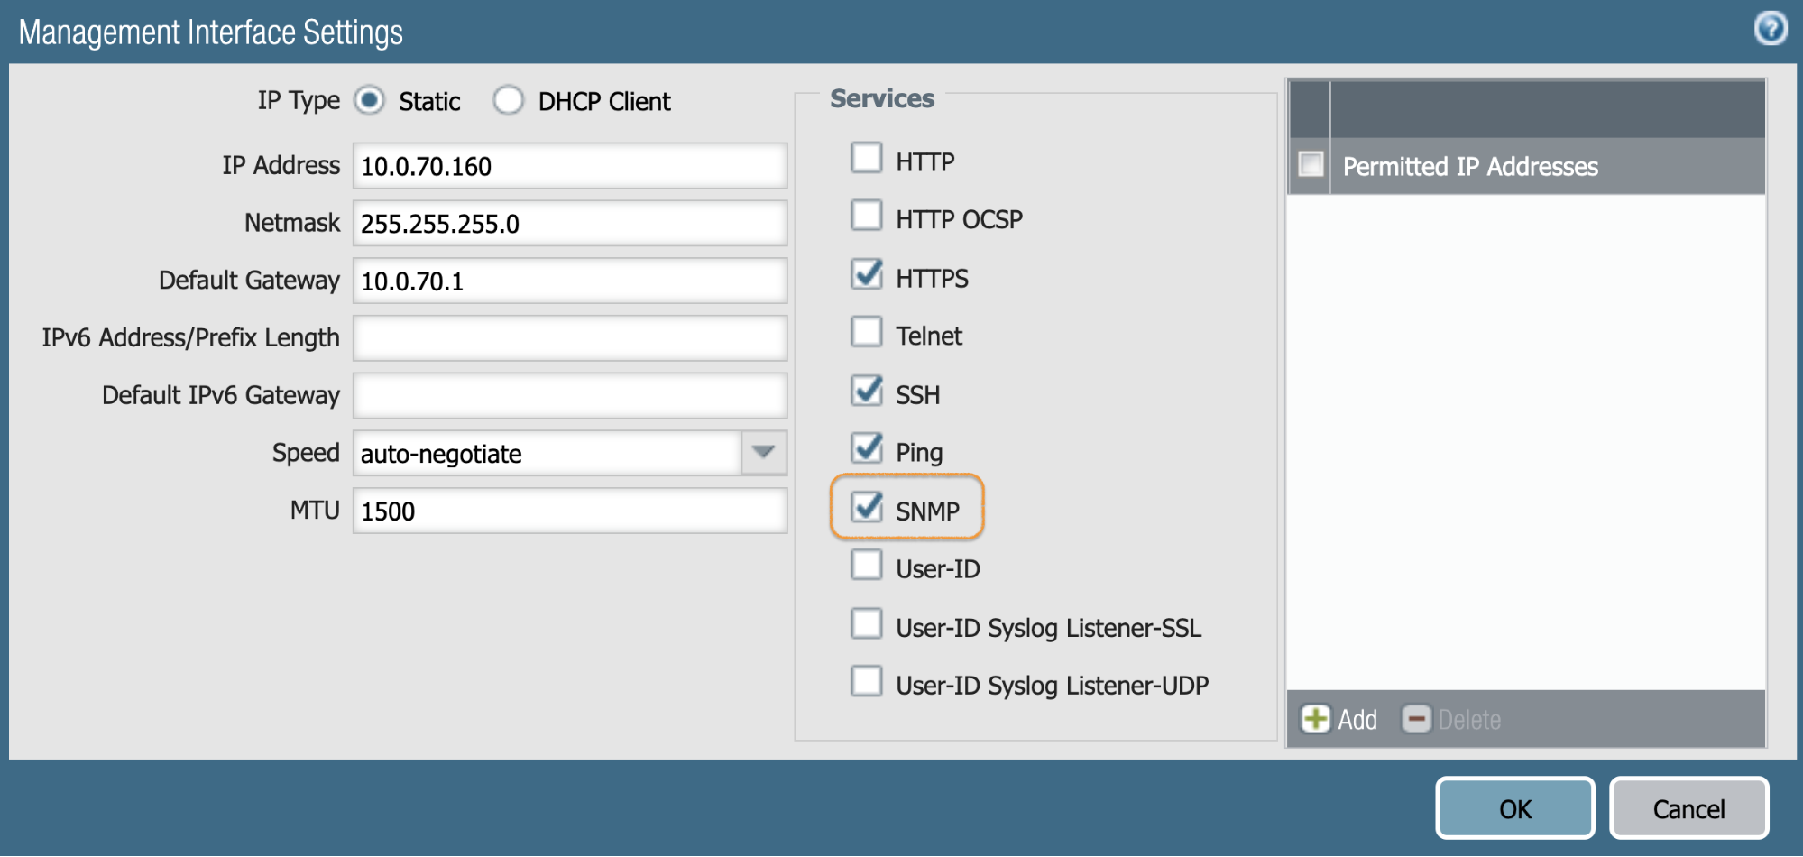
Task: Select DHCP Client as IP Type
Action: 508,101
